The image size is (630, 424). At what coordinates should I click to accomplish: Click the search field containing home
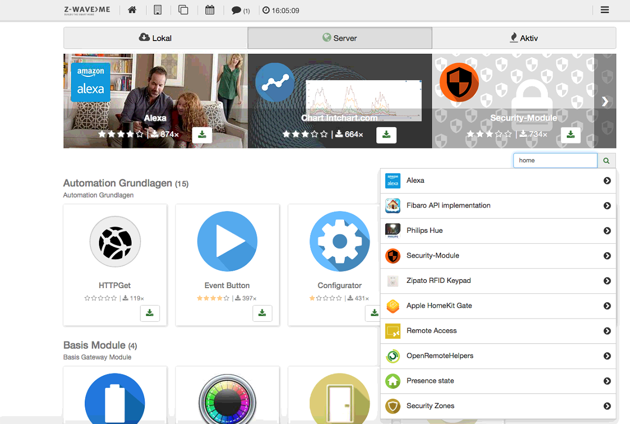point(555,160)
